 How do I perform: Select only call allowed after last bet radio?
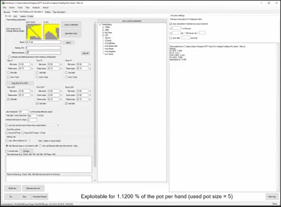(40, 146)
